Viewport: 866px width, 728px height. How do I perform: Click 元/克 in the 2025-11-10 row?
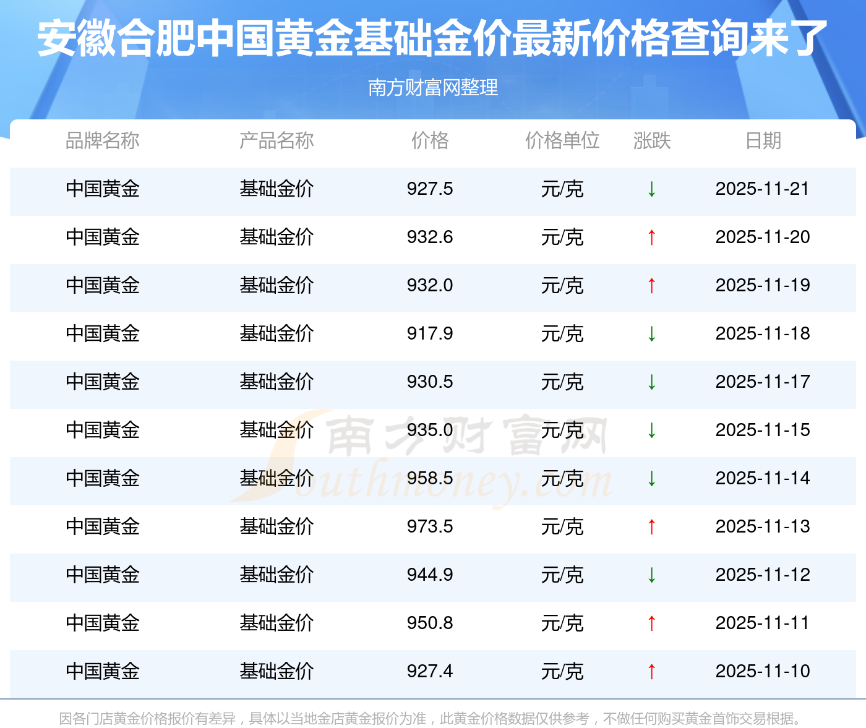[562, 671]
